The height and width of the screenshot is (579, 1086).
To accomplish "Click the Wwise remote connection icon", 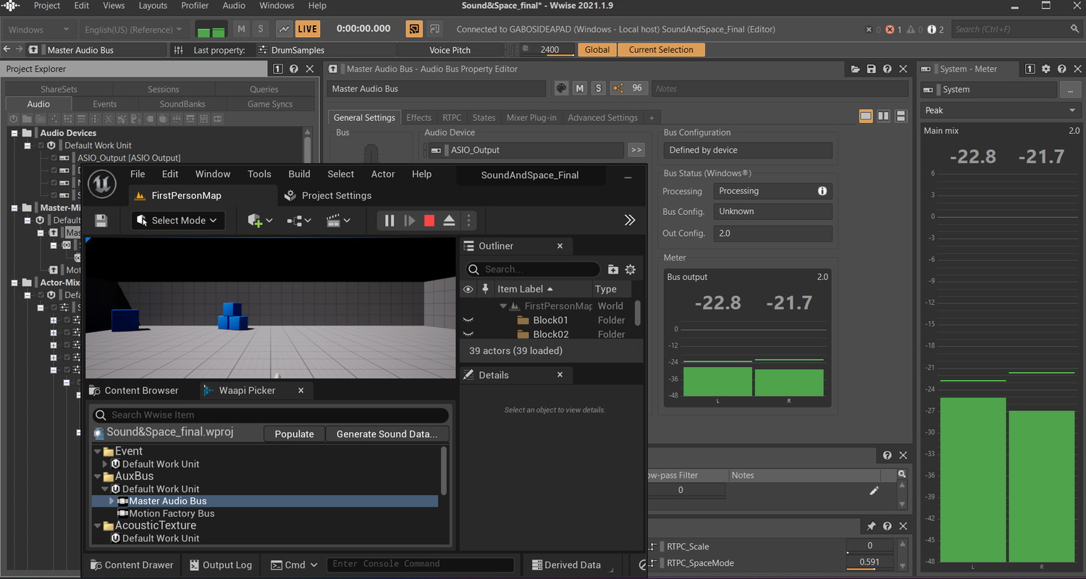I will tap(414, 29).
